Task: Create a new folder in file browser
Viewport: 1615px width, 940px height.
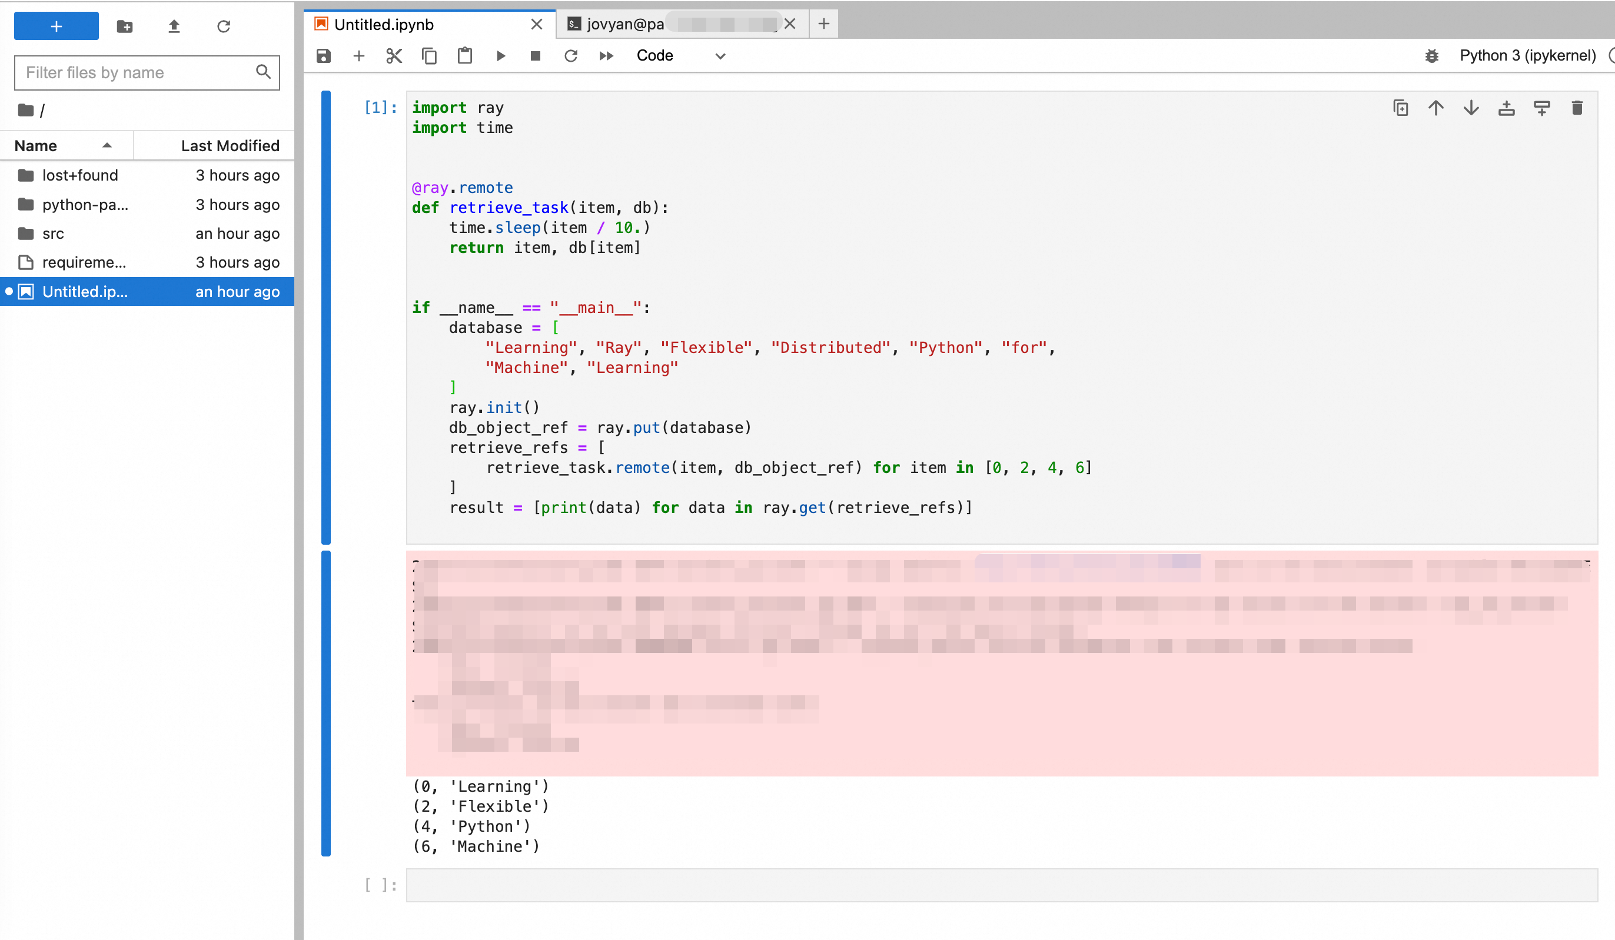Action: (x=124, y=26)
